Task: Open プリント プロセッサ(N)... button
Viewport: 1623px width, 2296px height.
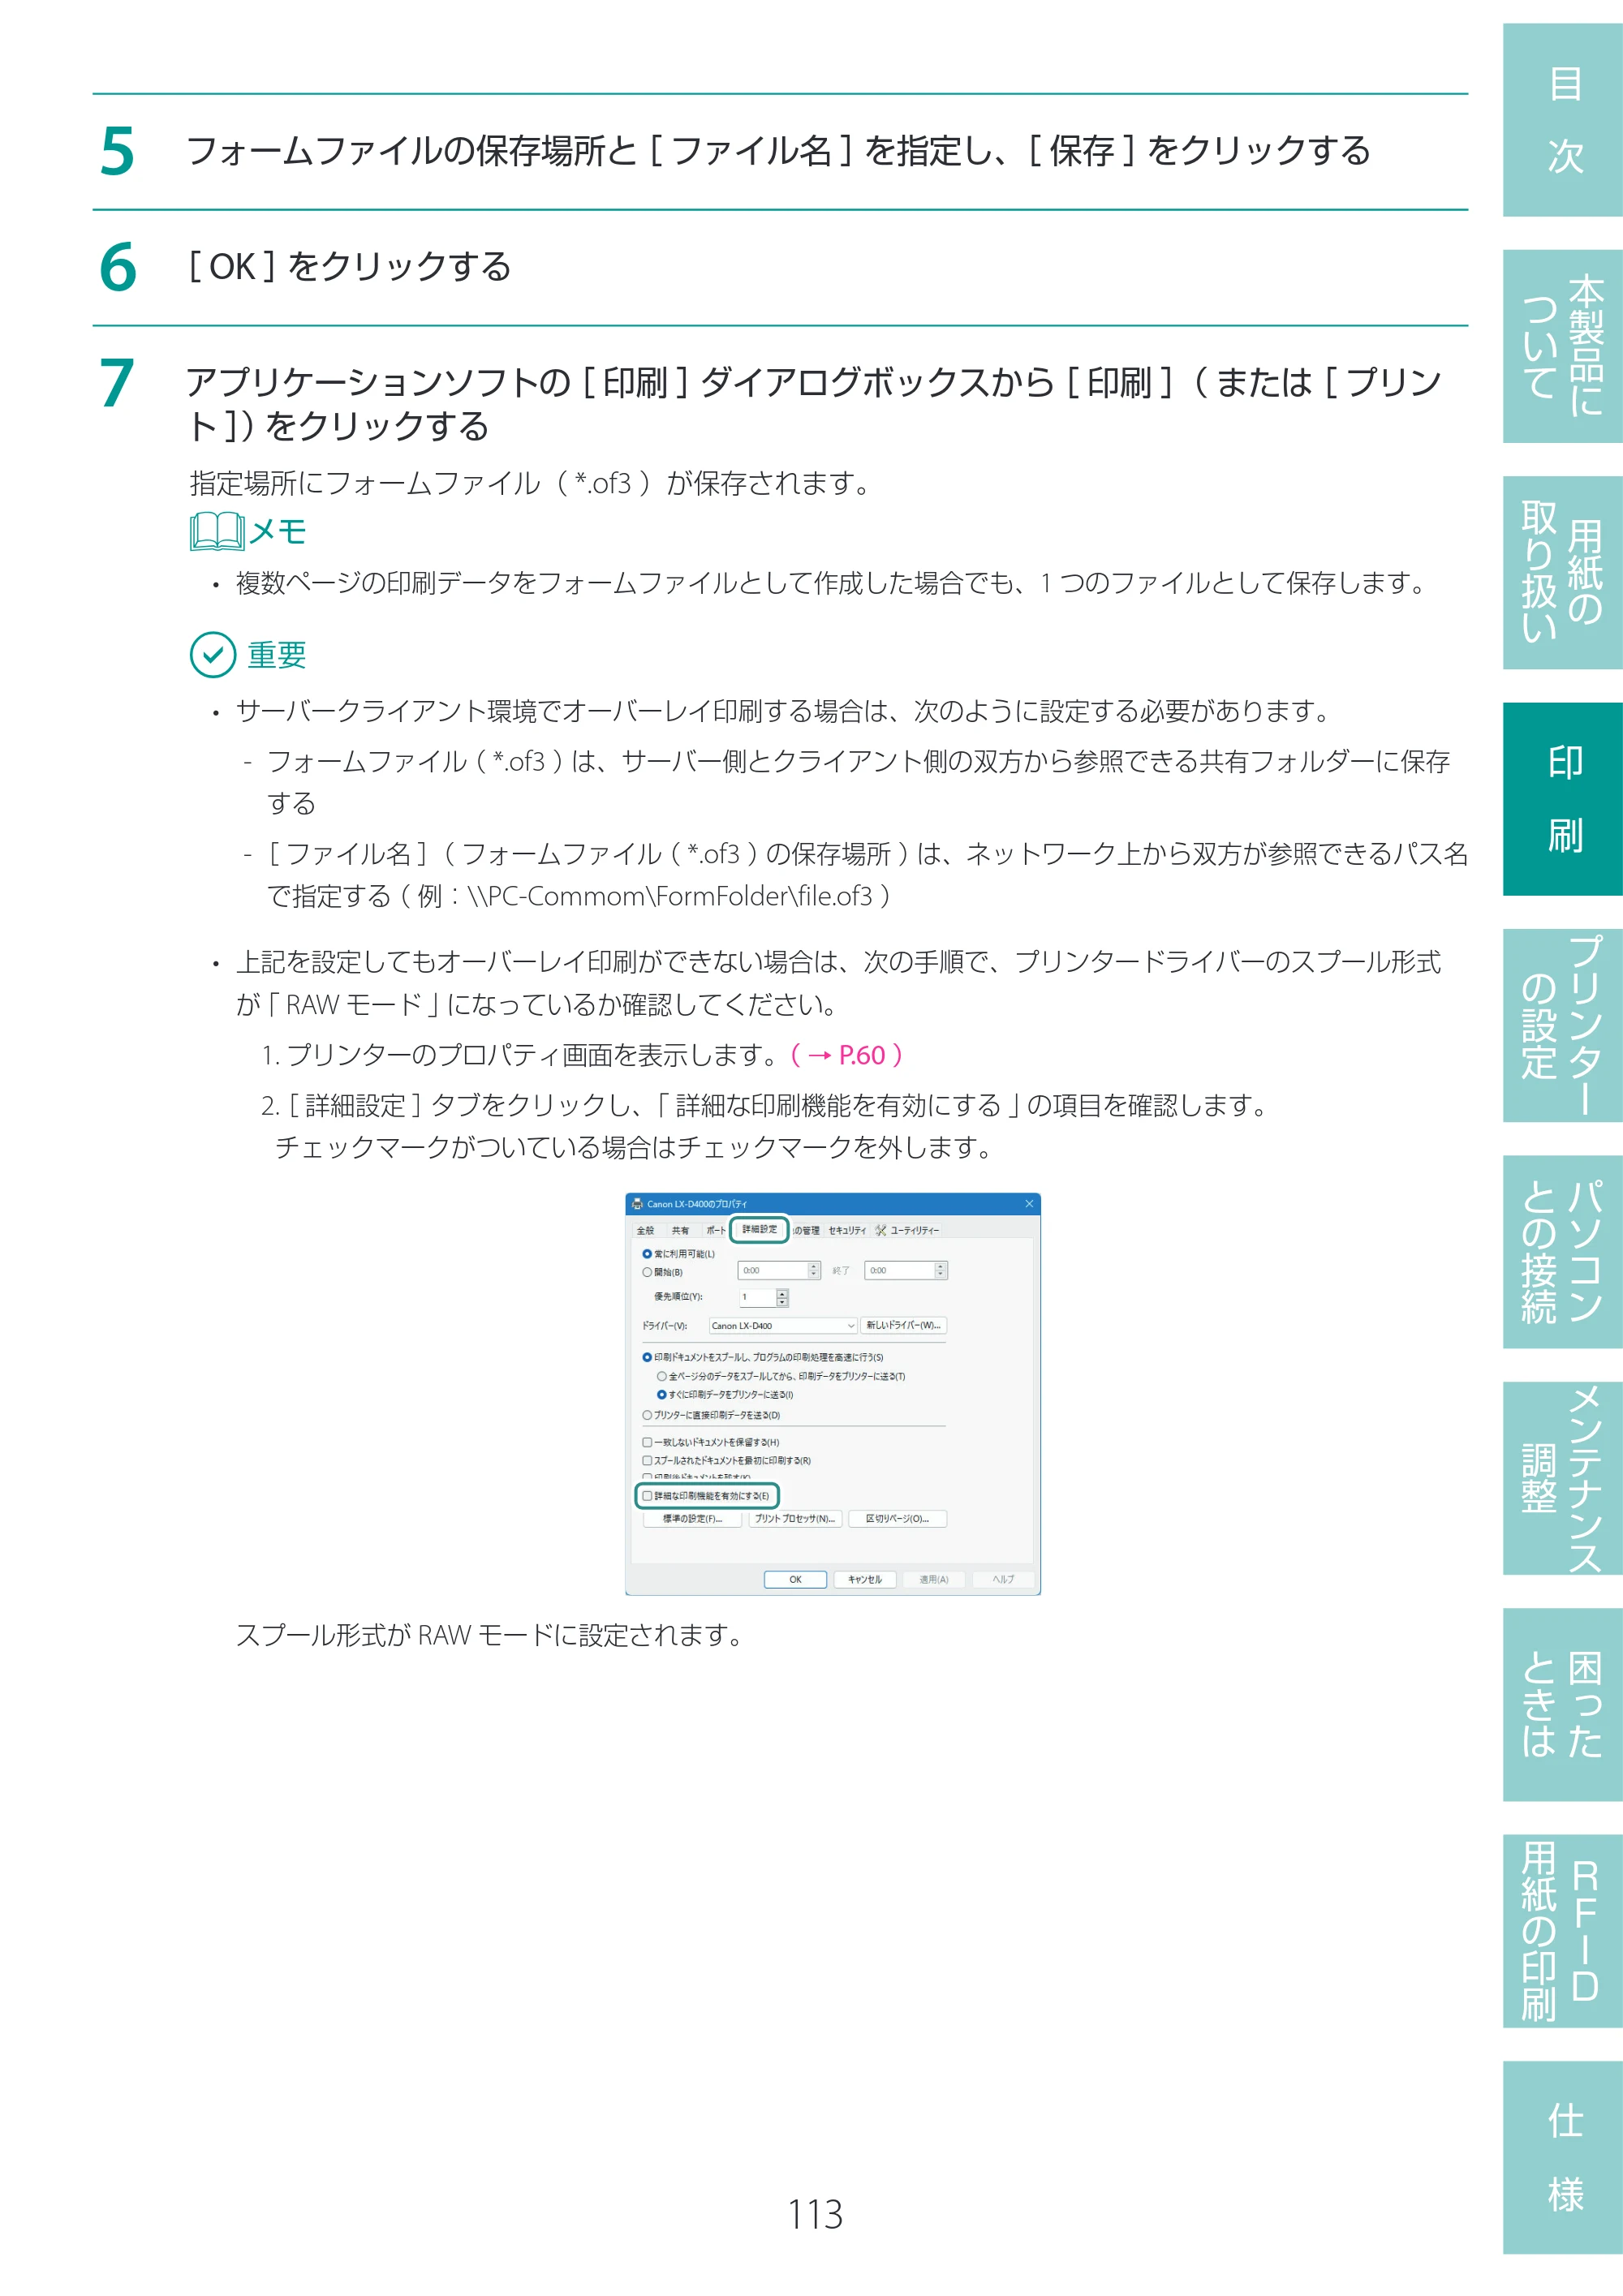Action: (795, 1519)
